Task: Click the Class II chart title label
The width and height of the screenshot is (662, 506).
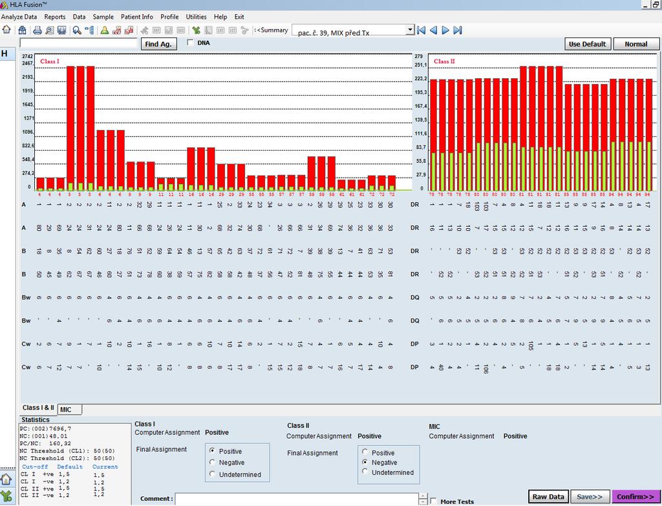Action: [x=444, y=61]
